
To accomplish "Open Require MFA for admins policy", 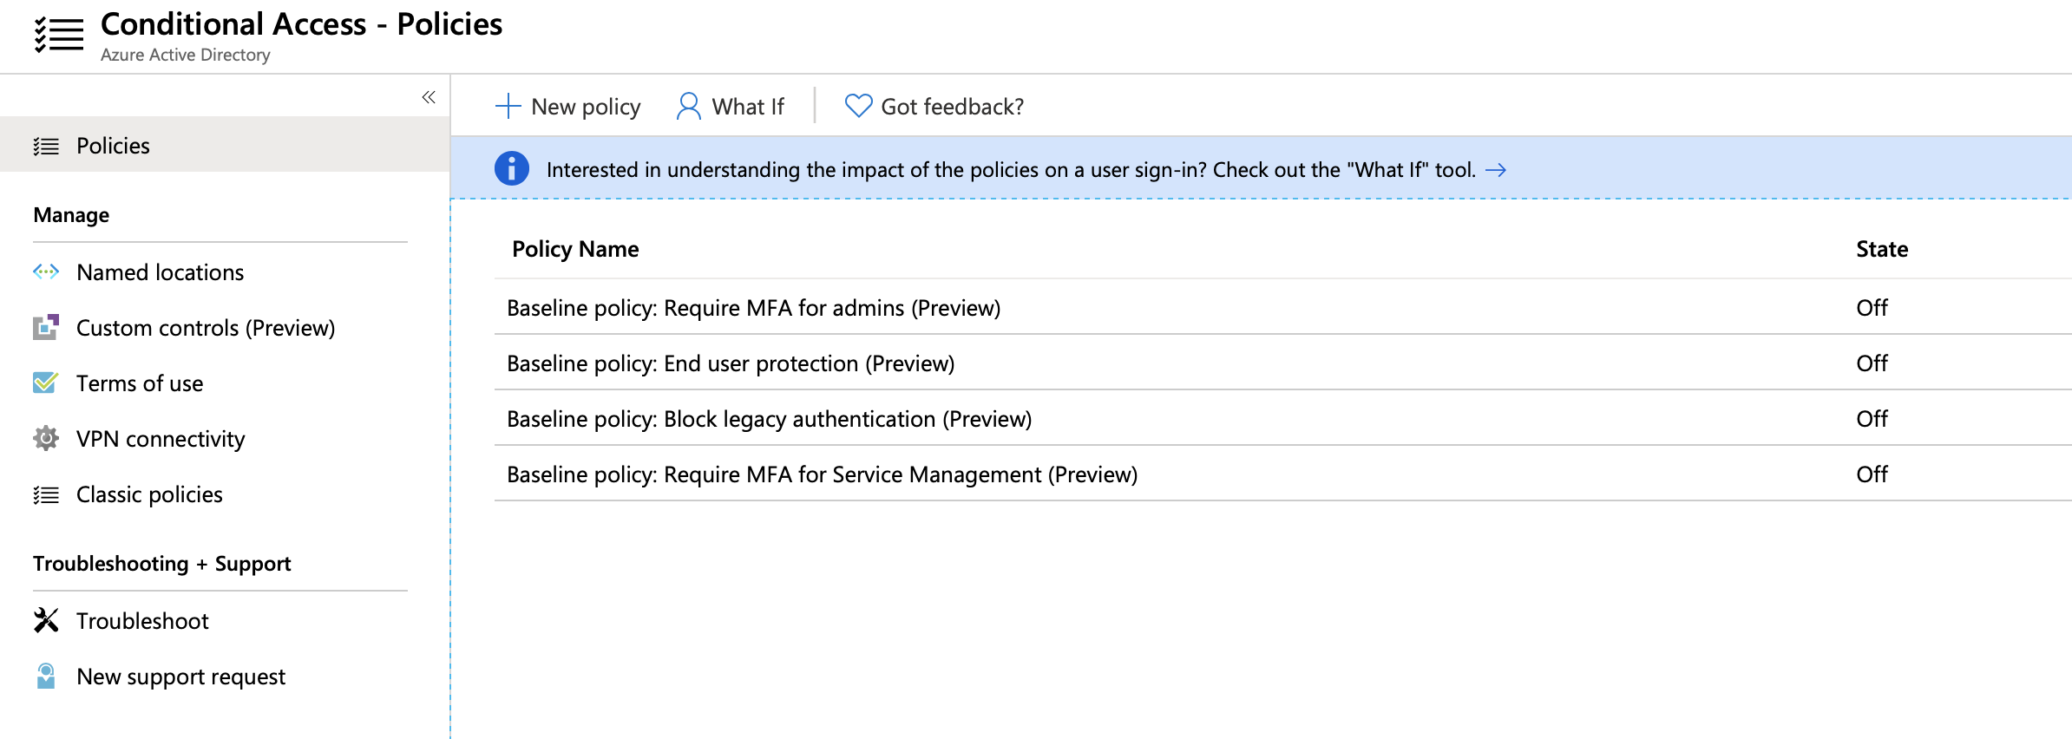I will pos(753,308).
